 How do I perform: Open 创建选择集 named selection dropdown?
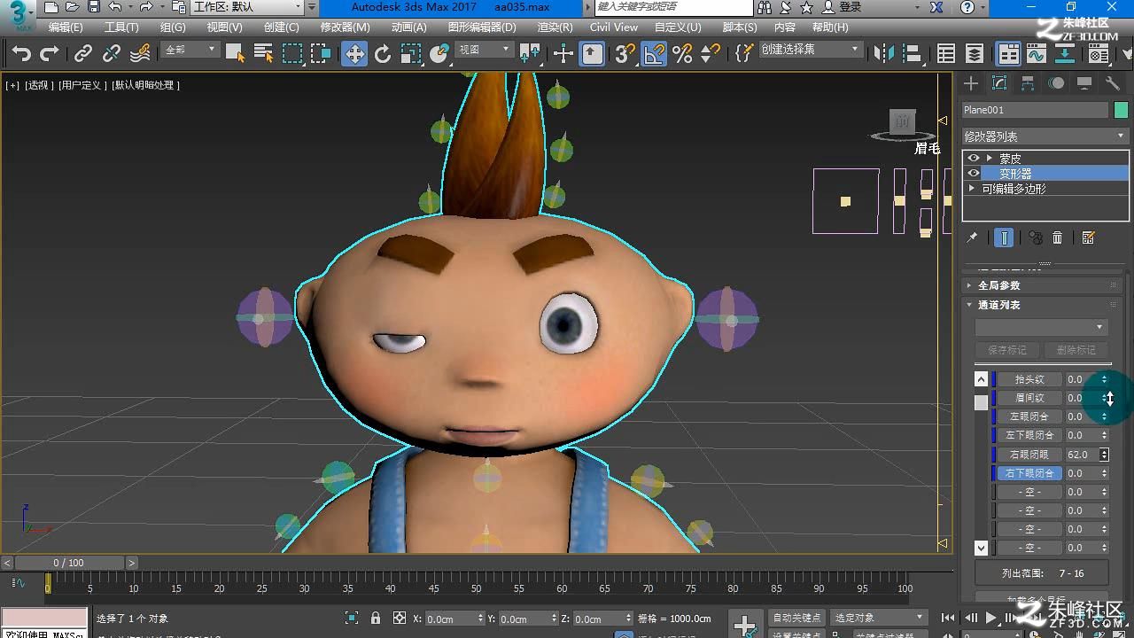click(811, 50)
